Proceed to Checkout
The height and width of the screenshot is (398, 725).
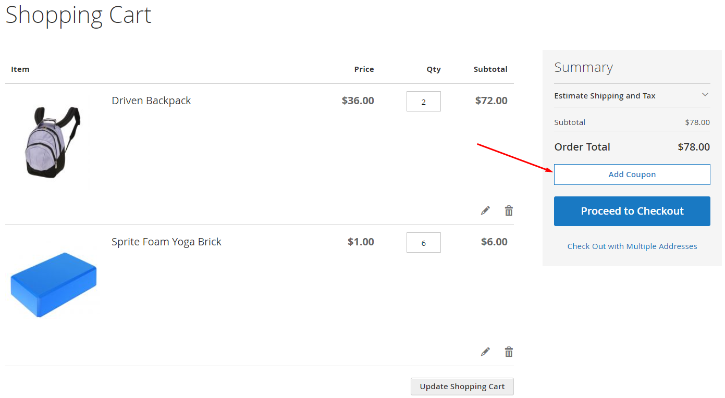tap(632, 211)
